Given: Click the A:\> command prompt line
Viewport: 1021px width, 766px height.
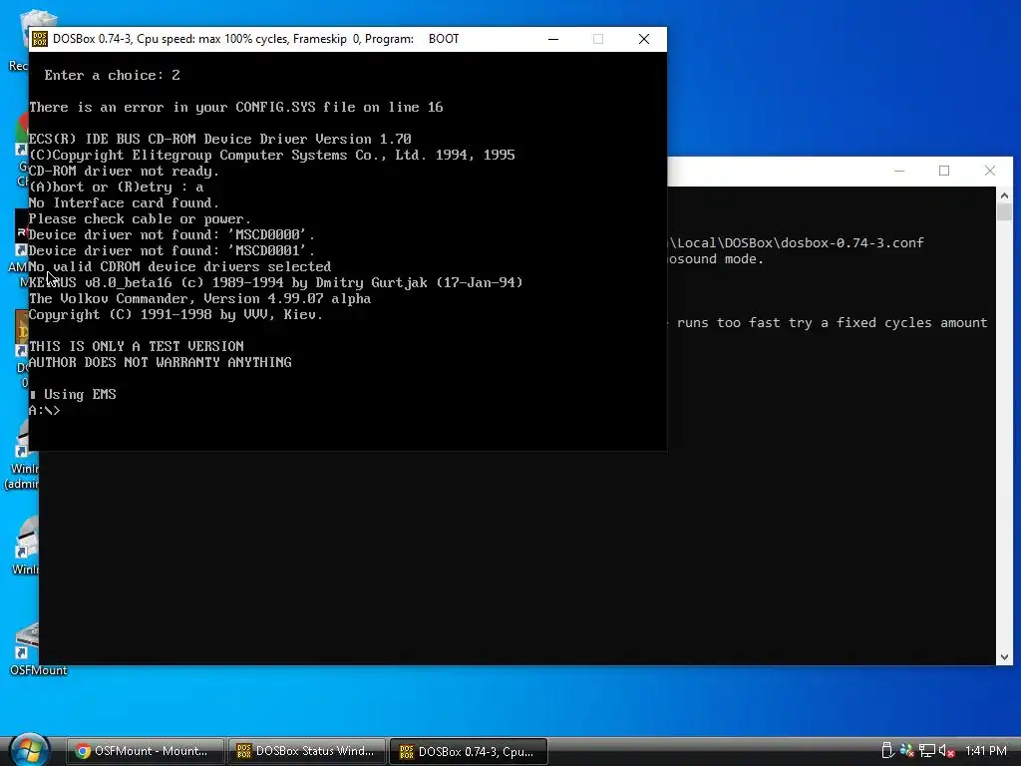Looking at the screenshot, I should (x=44, y=410).
